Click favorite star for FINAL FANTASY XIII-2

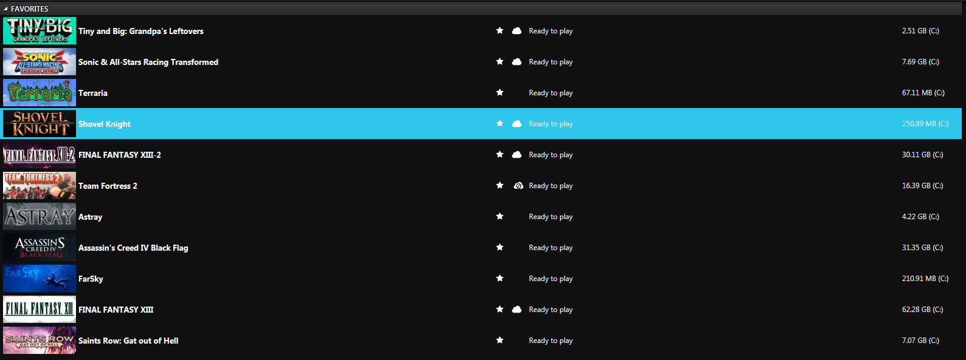[500, 154]
